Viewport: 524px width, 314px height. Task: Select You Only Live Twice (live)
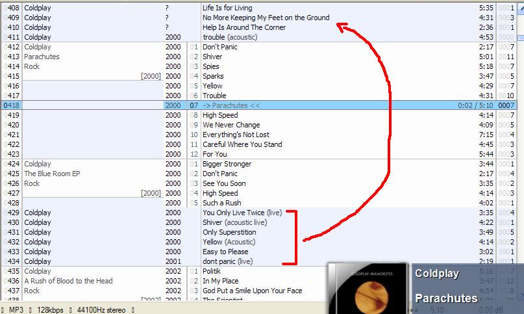click(x=242, y=212)
